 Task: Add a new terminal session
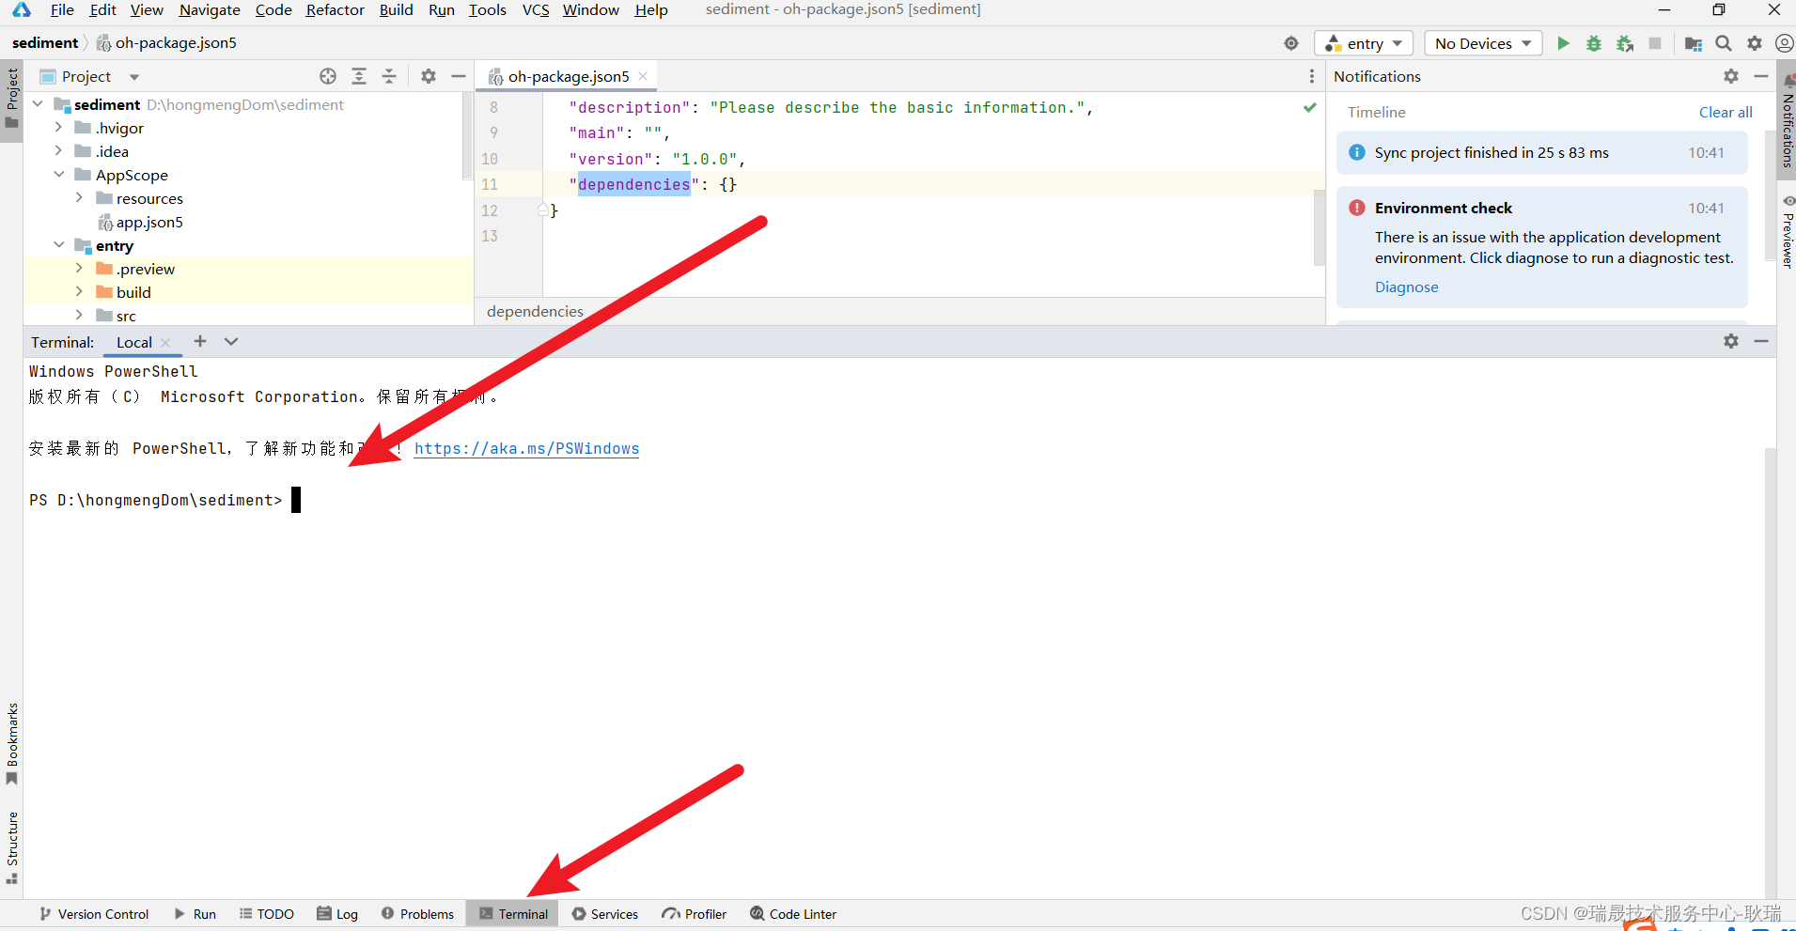(x=200, y=341)
